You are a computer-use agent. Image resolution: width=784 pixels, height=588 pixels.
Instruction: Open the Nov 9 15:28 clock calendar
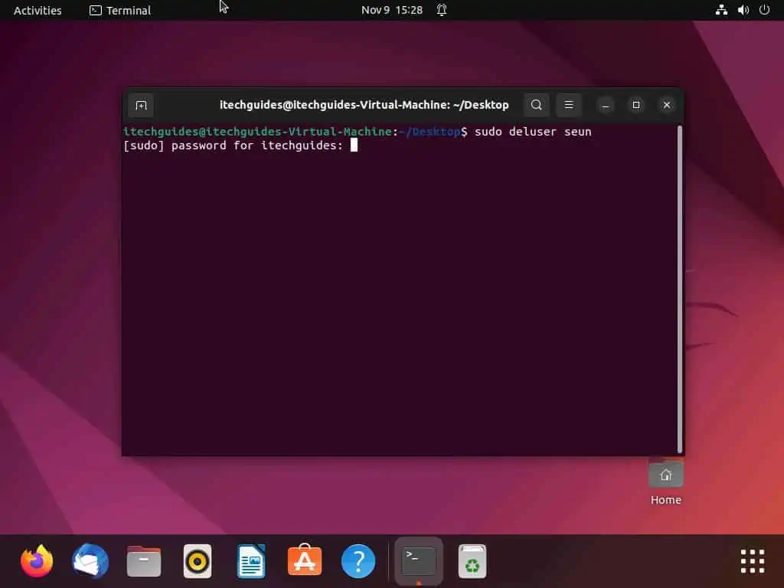(392, 10)
